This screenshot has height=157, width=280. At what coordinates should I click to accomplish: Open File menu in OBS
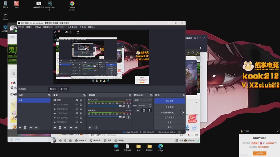click(x=21, y=27)
